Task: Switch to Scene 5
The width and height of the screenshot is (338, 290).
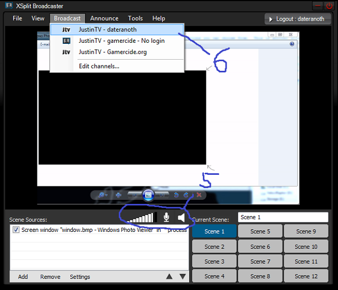Action: [x=260, y=231]
